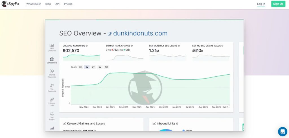289x138 pixels.
Task: Set chart zoom to 1y
Action: (87, 67)
